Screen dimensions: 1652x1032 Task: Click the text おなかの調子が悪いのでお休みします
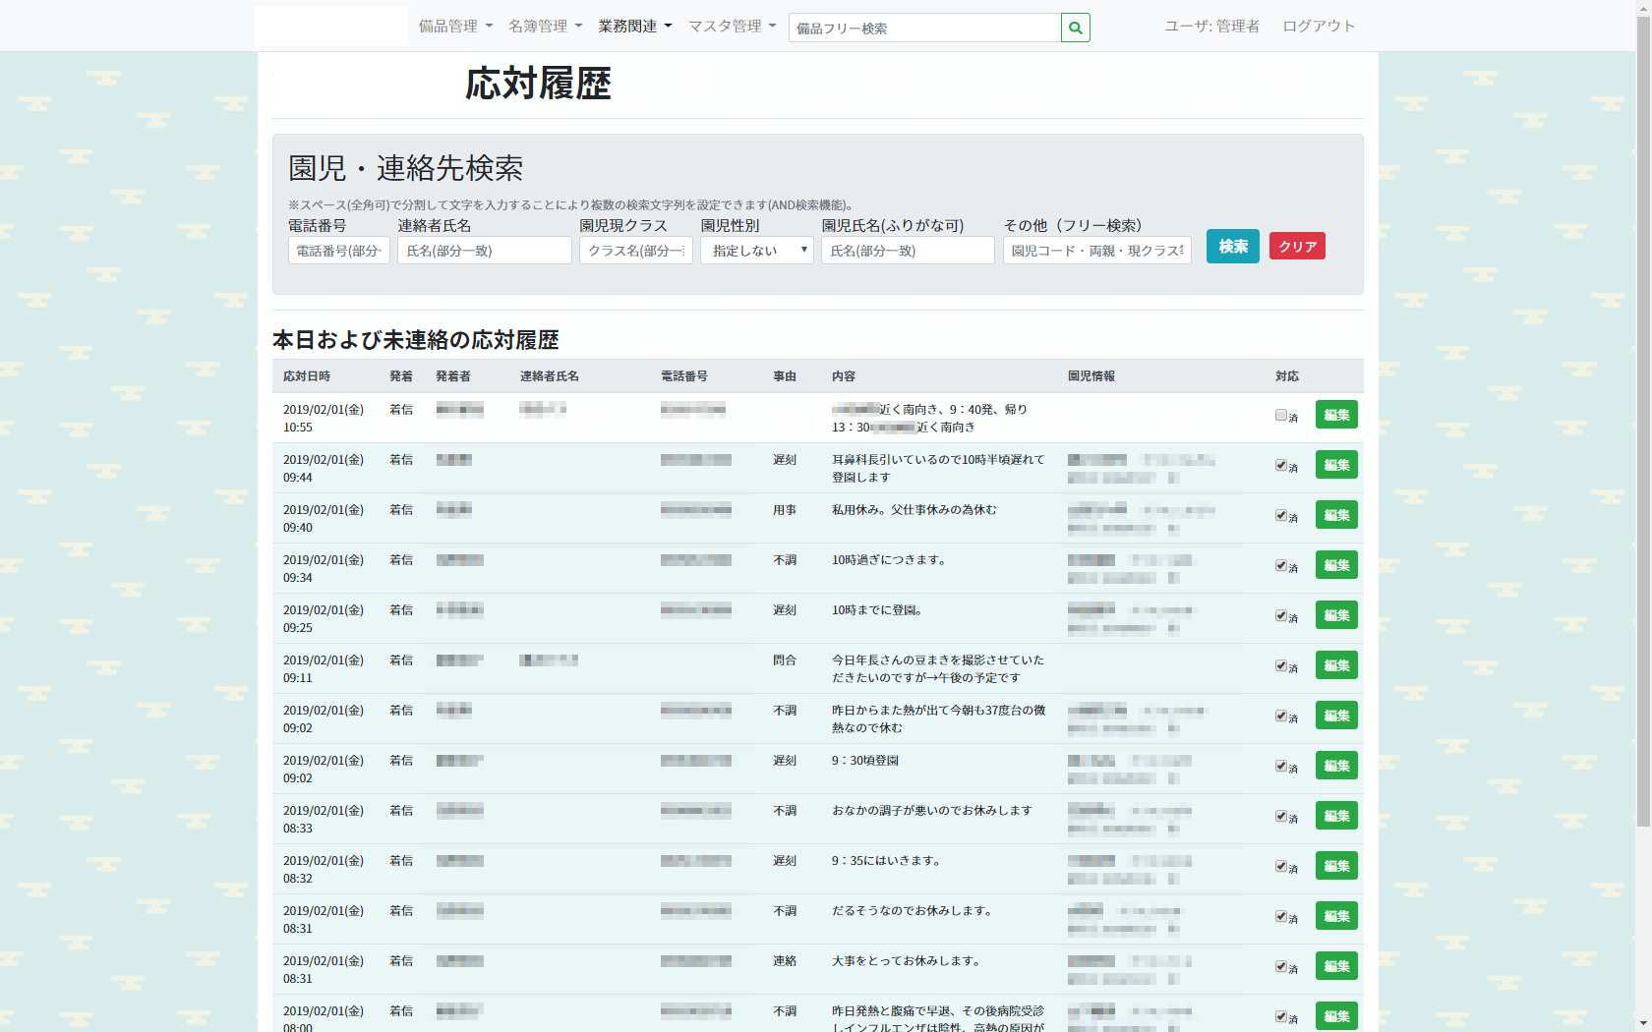[932, 811]
